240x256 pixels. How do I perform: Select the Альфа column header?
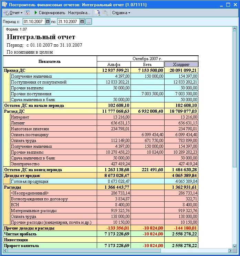[x=114, y=65]
